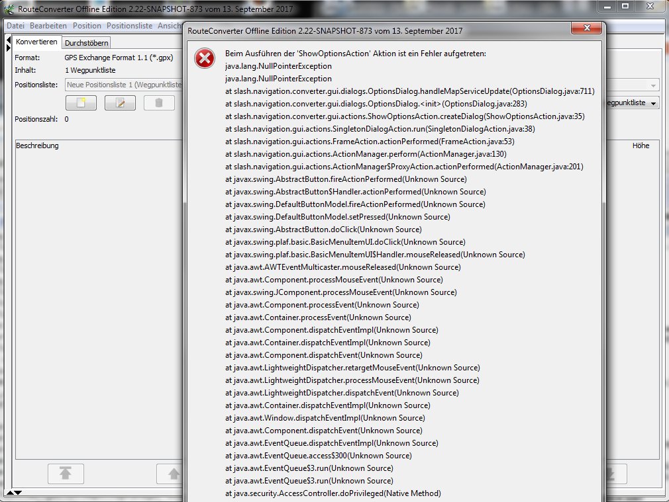Click the down divider arrow at bottom left

(x=17, y=493)
